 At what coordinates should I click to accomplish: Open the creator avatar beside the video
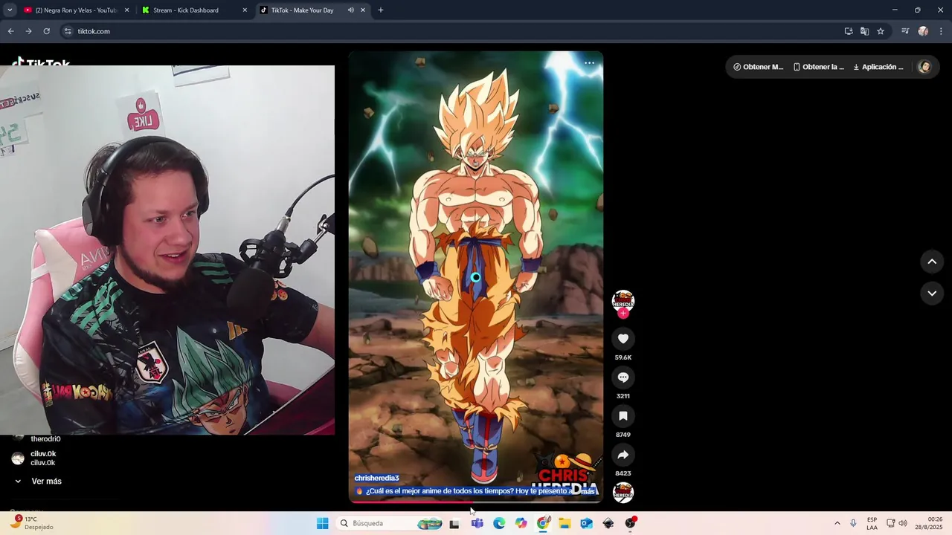pyautogui.click(x=623, y=300)
